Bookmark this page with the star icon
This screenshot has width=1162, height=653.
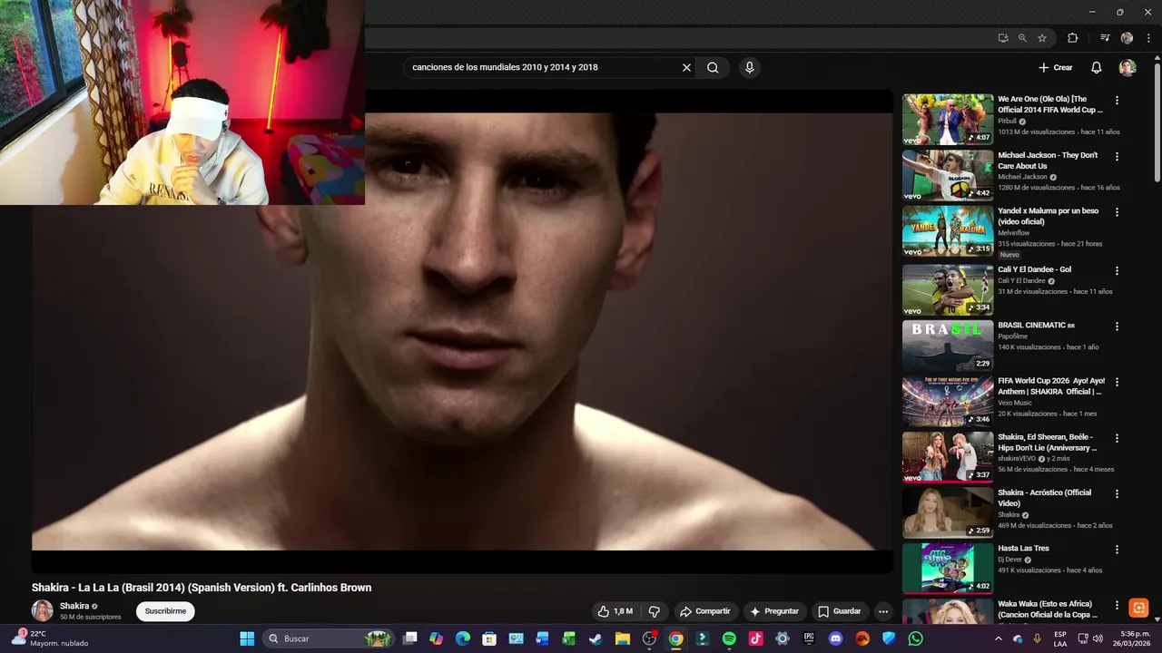[x=1042, y=38]
